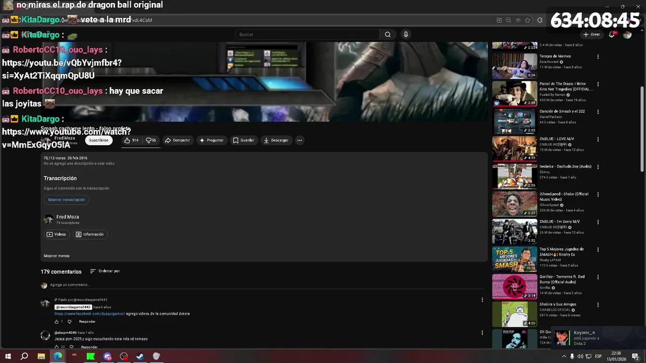Click browser extensions puzzle icon
Image resolution: width=646 pixels, height=363 pixels.
point(540,20)
